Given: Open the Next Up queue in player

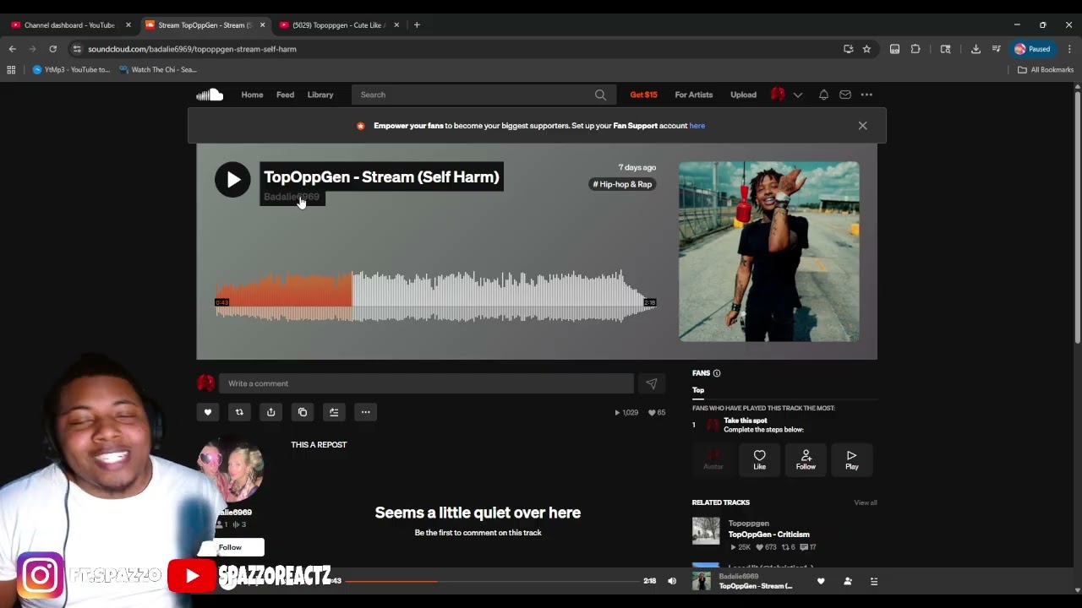Looking at the screenshot, I should point(874,581).
